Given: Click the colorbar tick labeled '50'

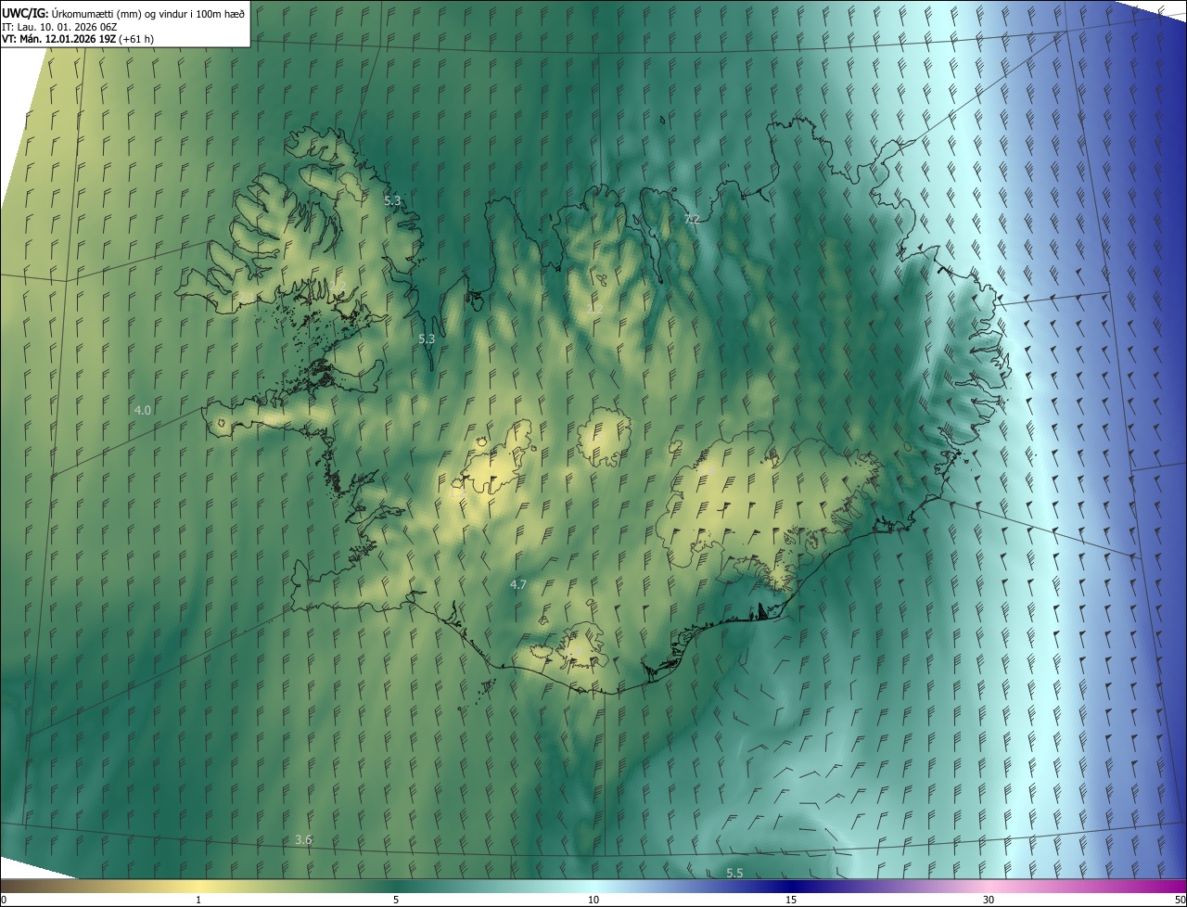Looking at the screenshot, I should tap(1180, 900).
